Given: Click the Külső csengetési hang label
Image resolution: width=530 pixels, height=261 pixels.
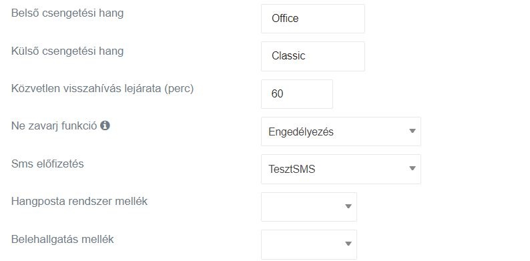Looking at the screenshot, I should (67, 51).
